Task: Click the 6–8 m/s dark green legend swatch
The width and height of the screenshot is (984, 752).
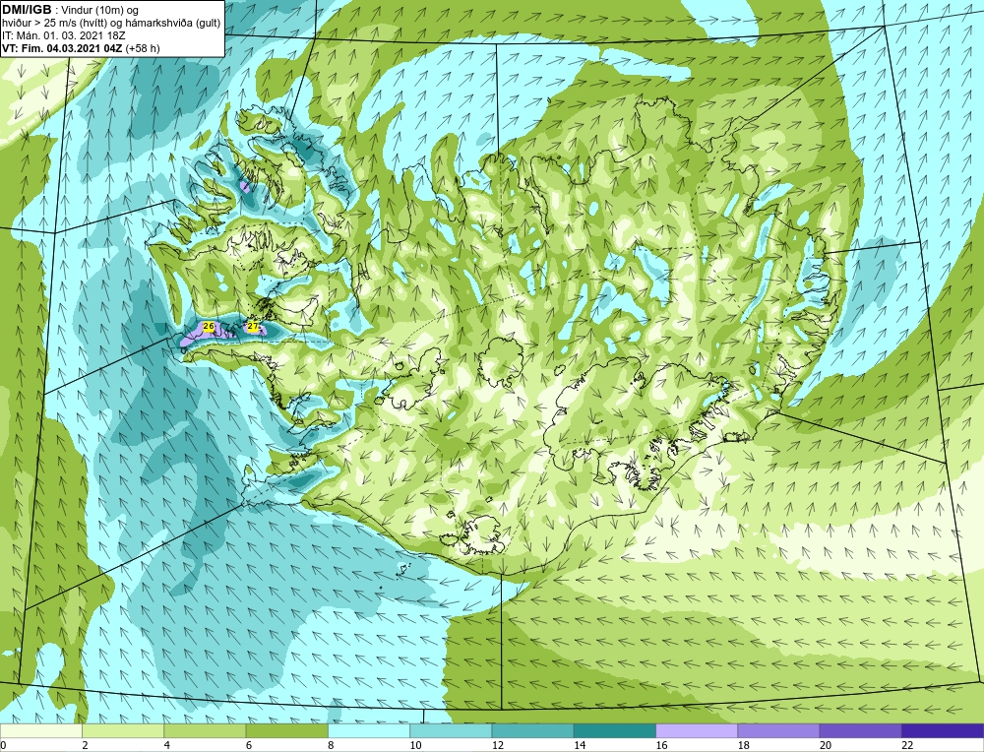Action: pyautogui.click(x=286, y=730)
